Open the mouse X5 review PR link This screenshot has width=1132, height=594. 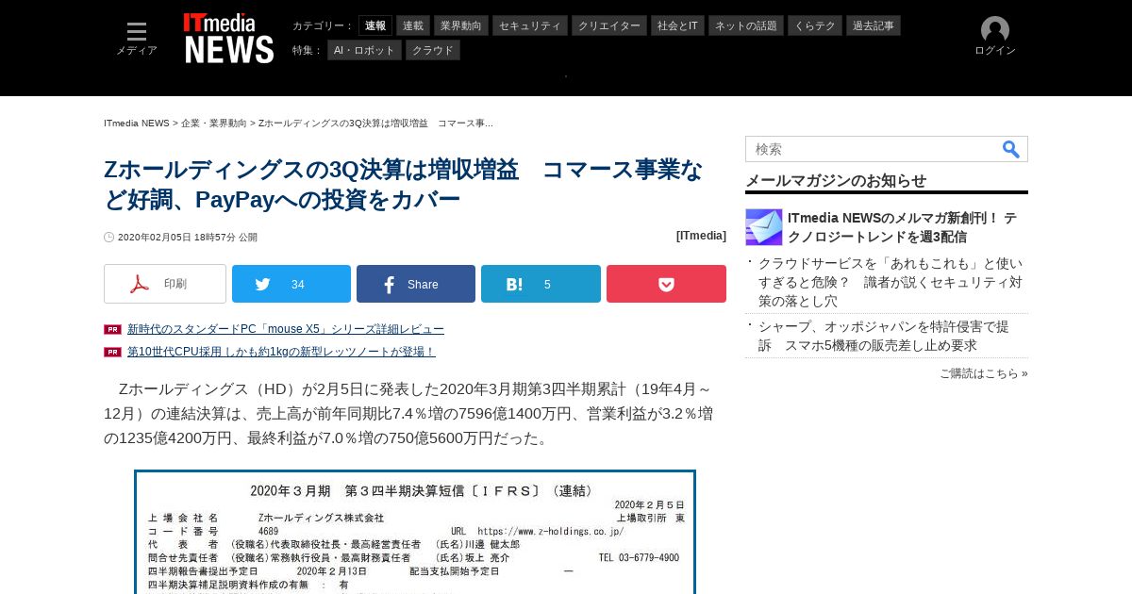[x=286, y=329]
